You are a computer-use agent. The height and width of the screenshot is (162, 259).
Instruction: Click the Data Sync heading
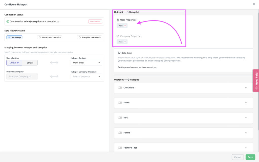(x=126, y=53)
